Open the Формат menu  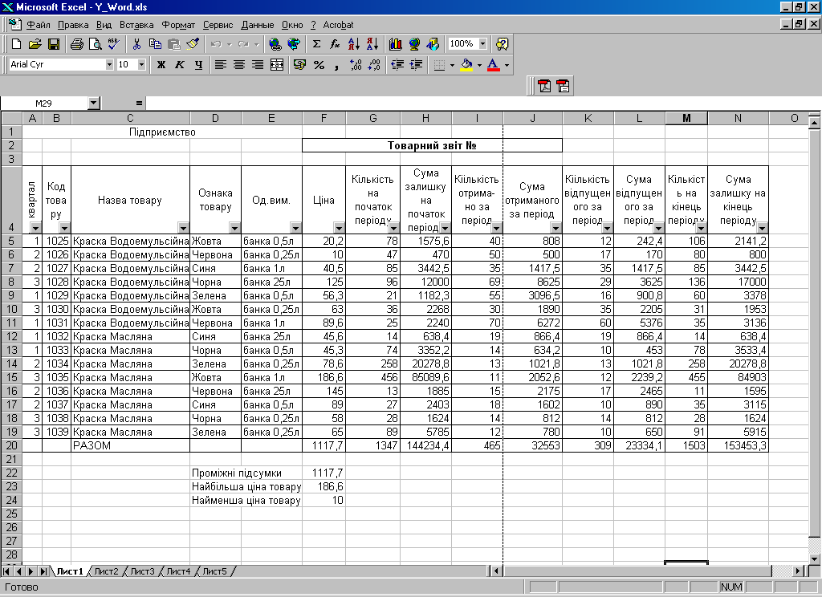click(178, 25)
